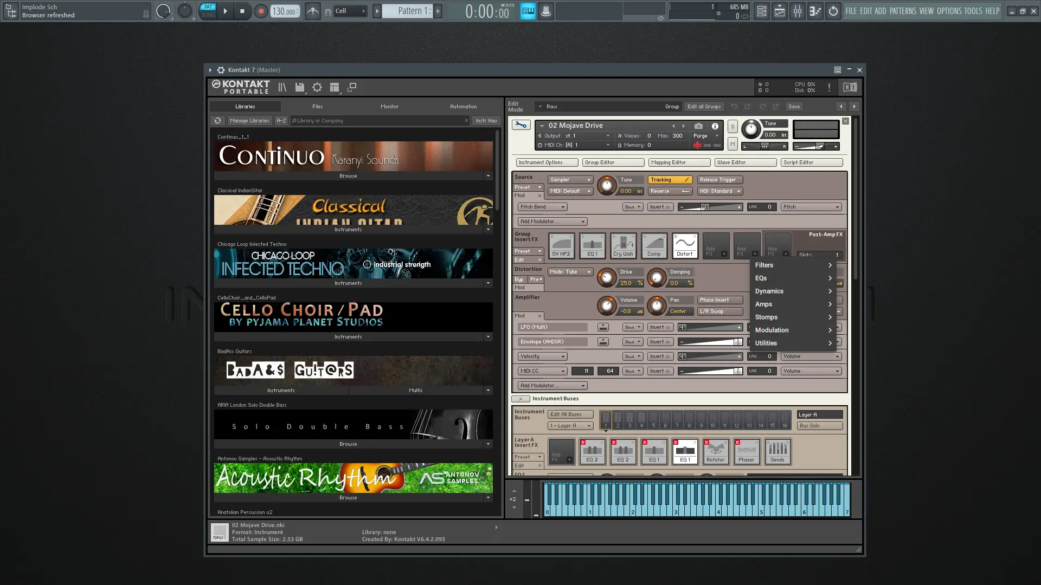Open the instrument info icon
This screenshot has height=585, width=1041.
coord(715,126)
